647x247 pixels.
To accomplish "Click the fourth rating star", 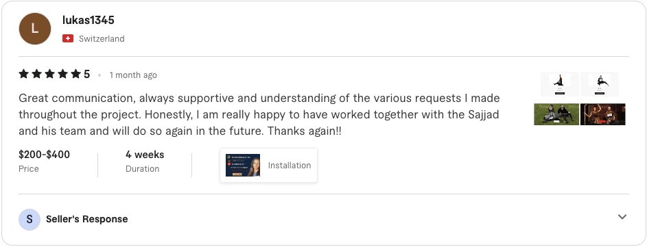I will pyautogui.click(x=62, y=74).
